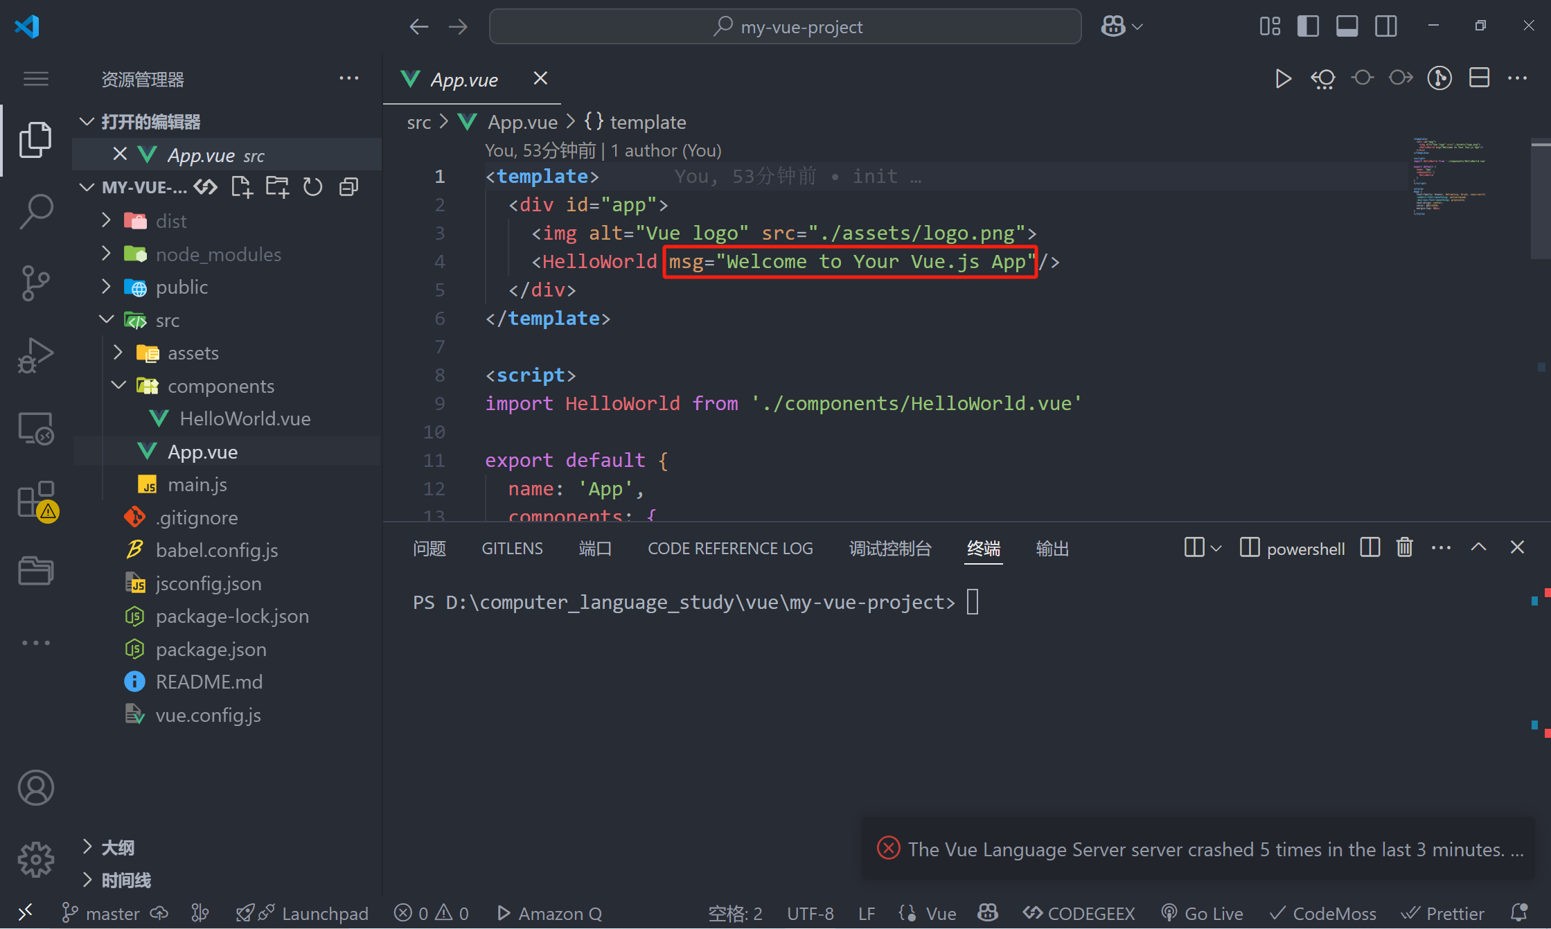
Task: Open the Run and Debug view
Action: click(35, 355)
